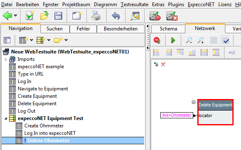Click the Selenium stop recording icon
The height and width of the screenshot is (150, 241).
pyautogui.click(x=172, y=16)
